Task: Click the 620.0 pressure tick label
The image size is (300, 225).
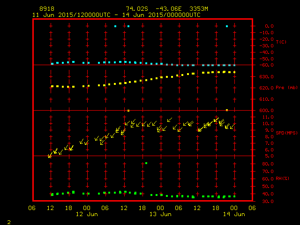Action: (x=267, y=88)
